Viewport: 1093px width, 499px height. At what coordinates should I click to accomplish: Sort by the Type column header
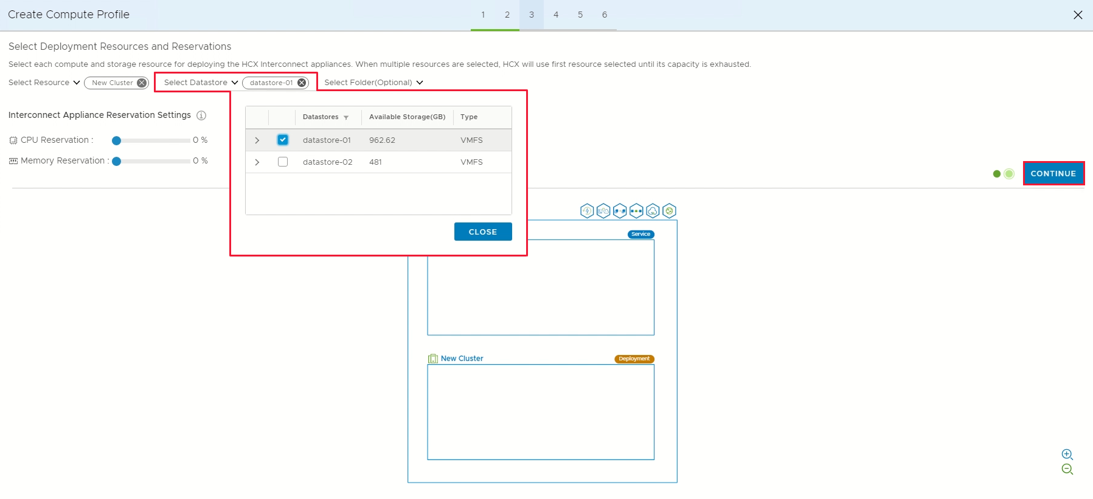coord(469,117)
